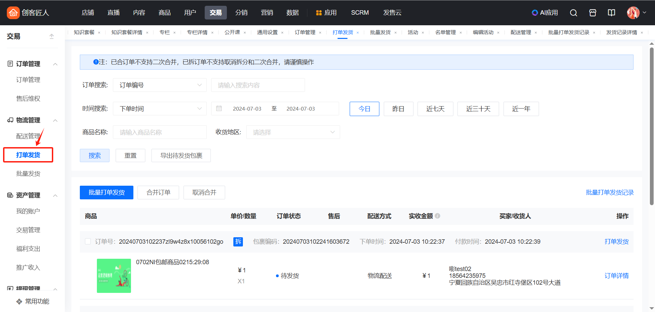Switch to the 批量发货 page tab

click(380, 32)
